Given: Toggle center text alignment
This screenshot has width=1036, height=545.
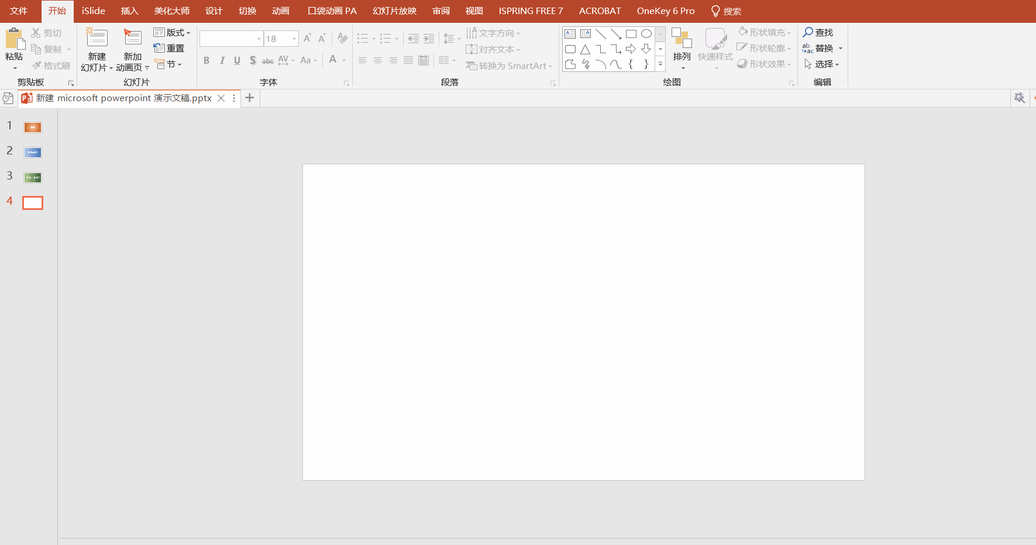Looking at the screenshot, I should pos(378,60).
